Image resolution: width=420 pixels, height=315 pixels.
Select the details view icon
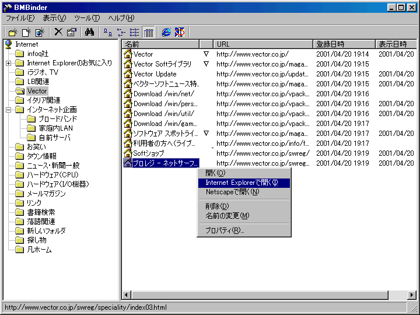(148, 32)
